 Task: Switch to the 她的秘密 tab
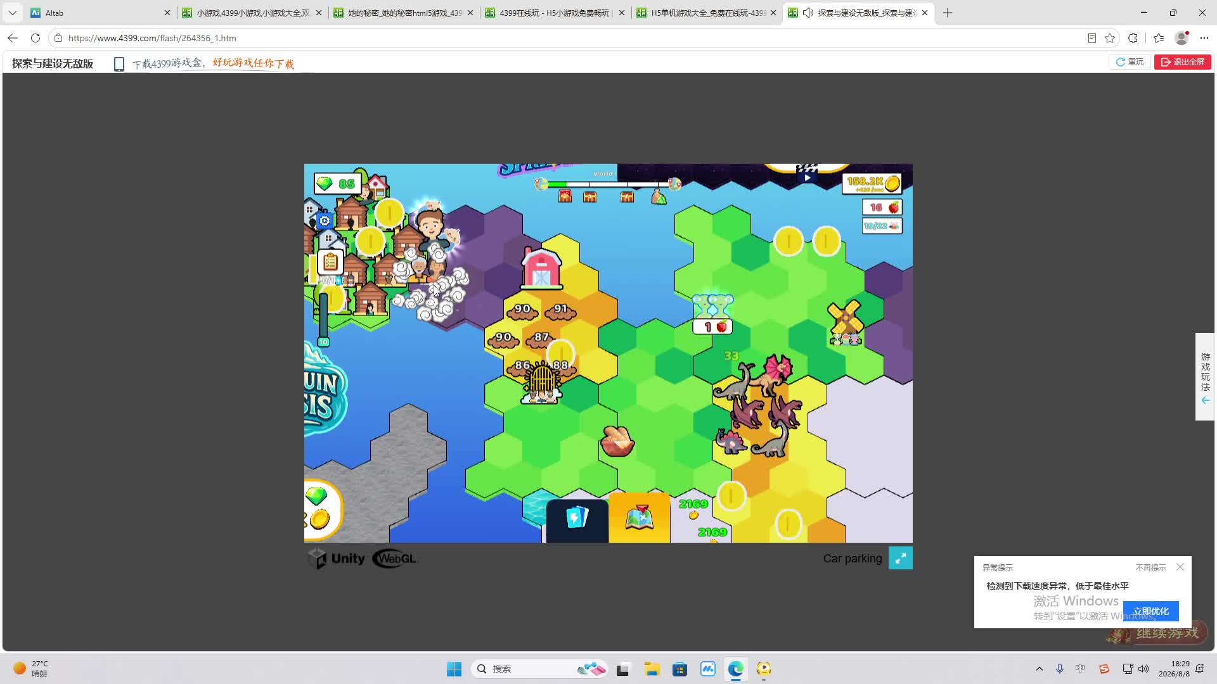tap(404, 13)
